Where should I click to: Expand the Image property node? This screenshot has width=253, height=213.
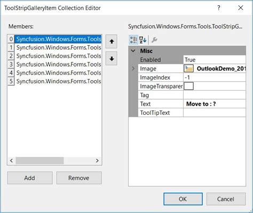133,68
